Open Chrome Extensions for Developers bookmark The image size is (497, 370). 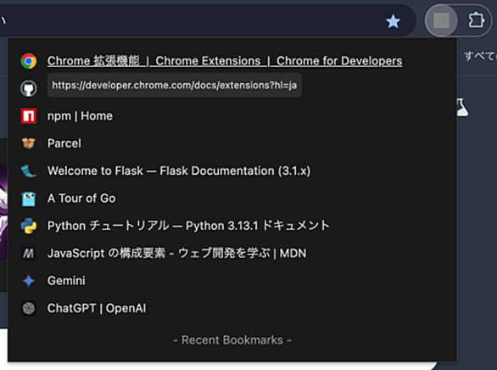(225, 61)
